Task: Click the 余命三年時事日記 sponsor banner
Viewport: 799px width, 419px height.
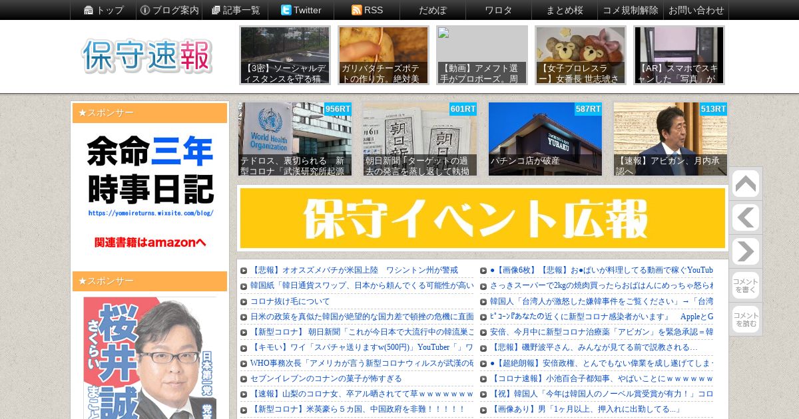Action: (150, 193)
